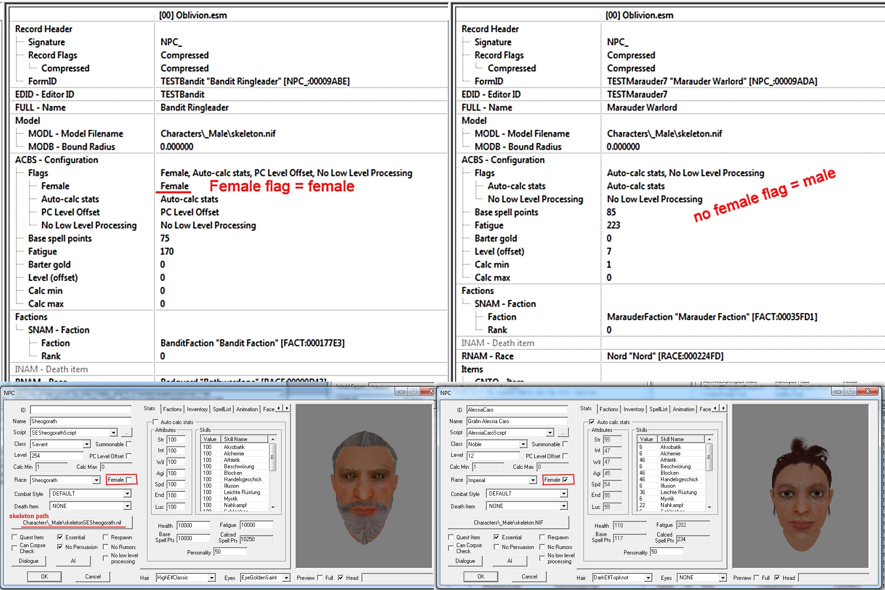Viewport: 885px width, 590px height.
Task: Click the empty ID field in Sheogorath window
Action: [x=81, y=410]
